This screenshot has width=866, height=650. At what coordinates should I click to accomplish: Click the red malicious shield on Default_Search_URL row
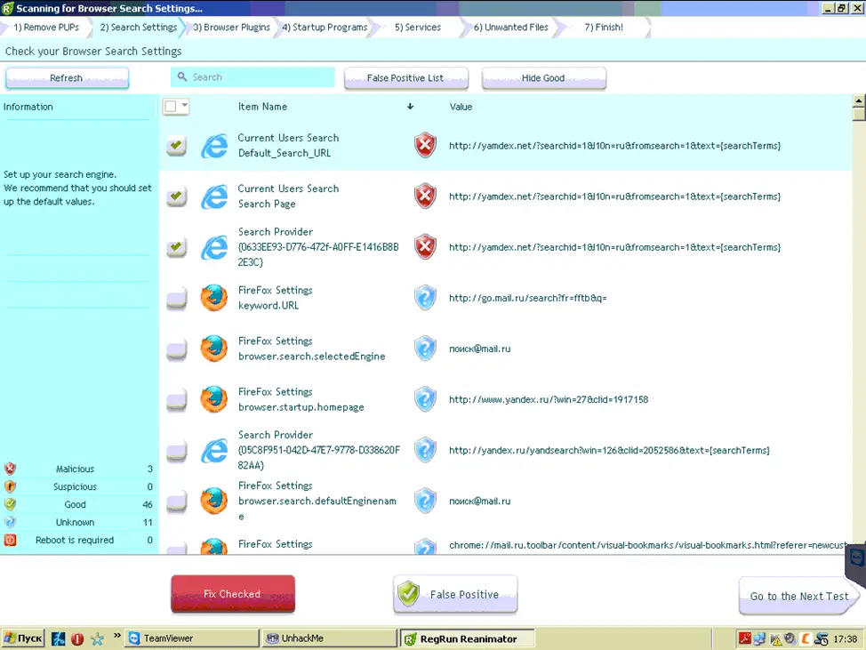click(x=426, y=146)
